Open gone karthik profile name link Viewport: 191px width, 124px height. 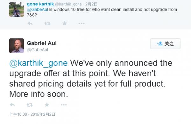[x=40, y=4]
